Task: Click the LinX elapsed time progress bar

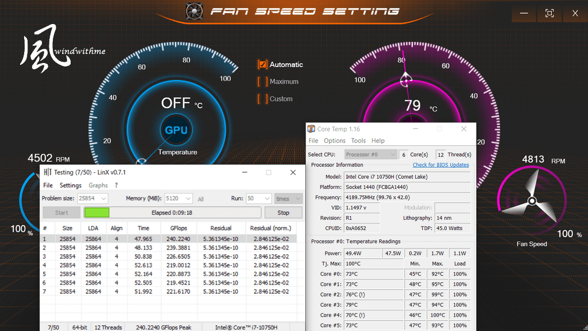Action: tap(172, 212)
